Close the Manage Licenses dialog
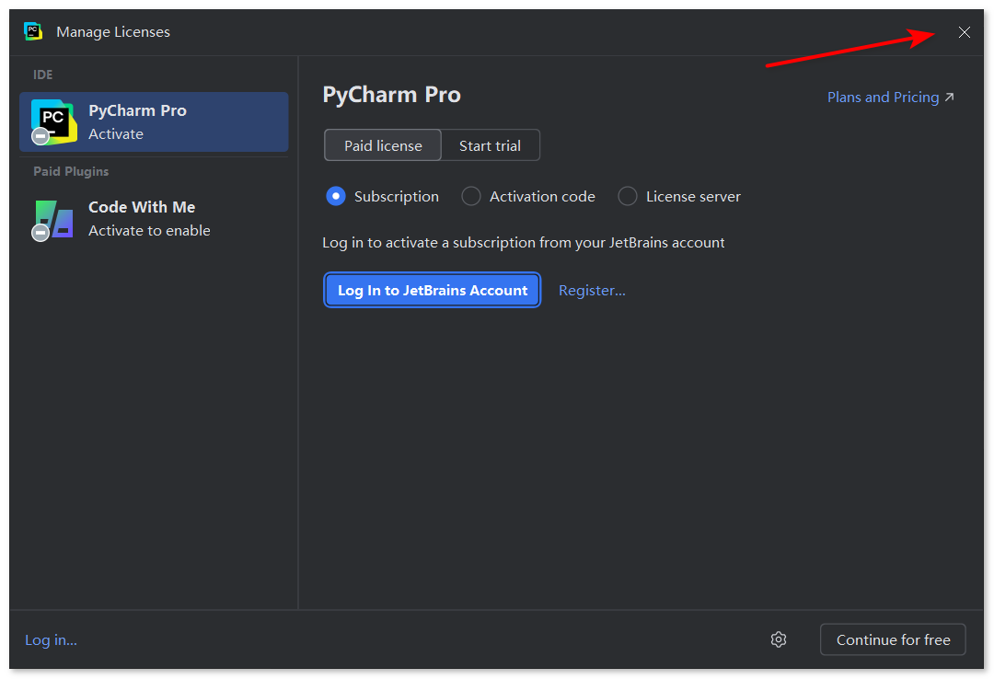Screen dimensions: 994x679 964,32
